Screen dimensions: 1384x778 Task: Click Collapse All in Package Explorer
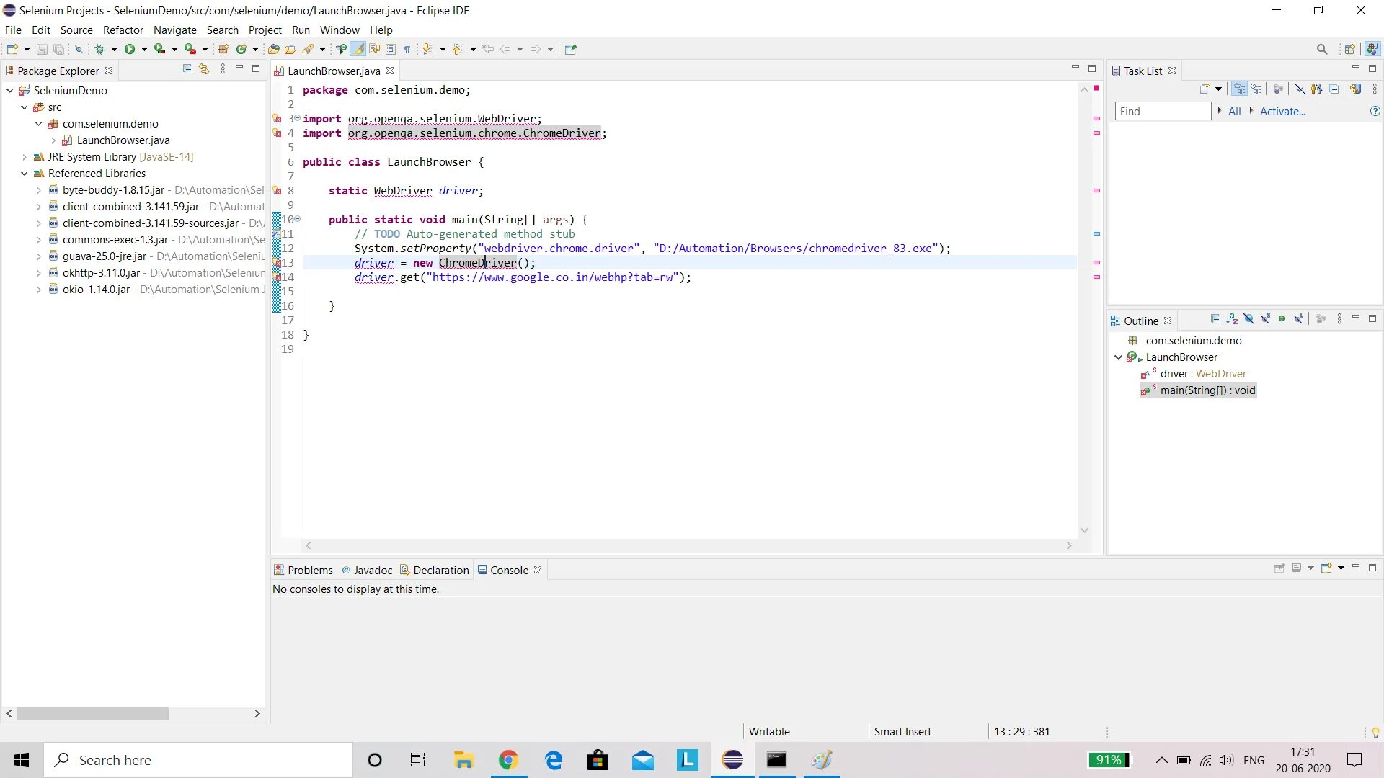(187, 69)
